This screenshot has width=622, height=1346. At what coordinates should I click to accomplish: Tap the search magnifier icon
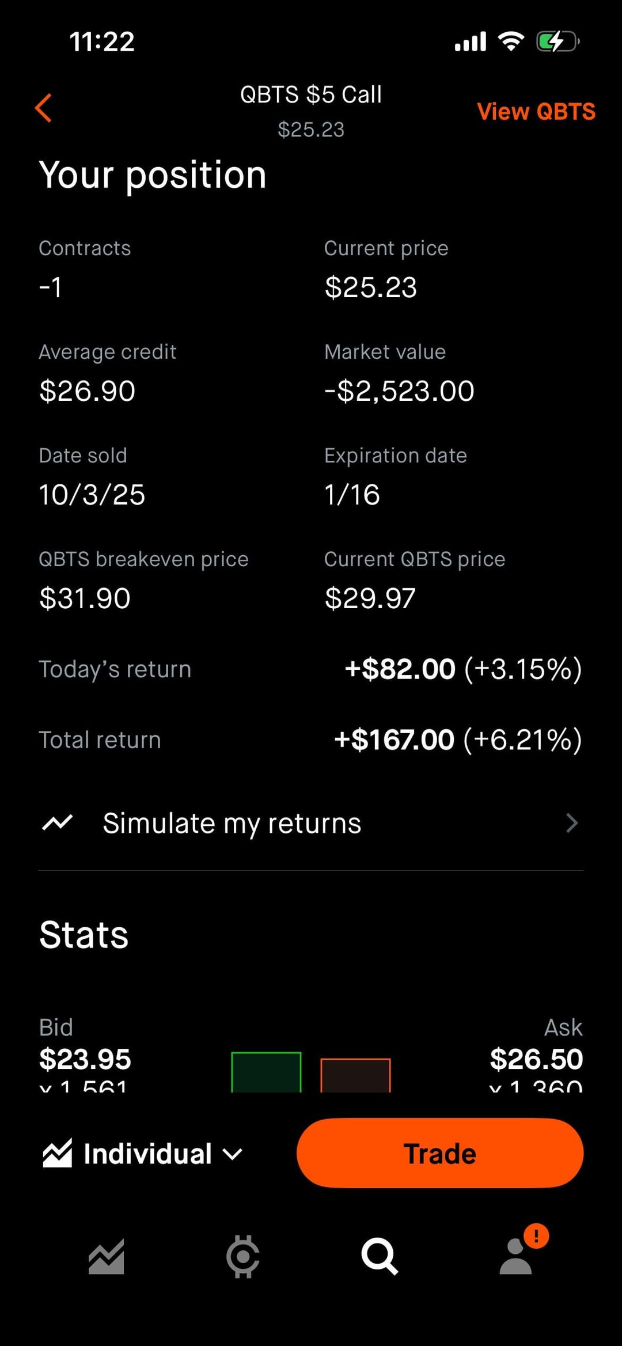(379, 1256)
